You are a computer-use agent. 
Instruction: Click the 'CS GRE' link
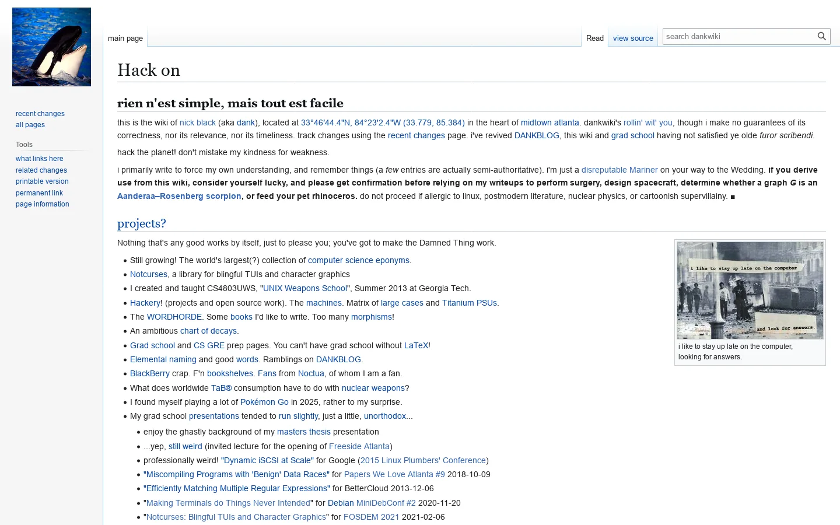point(209,345)
